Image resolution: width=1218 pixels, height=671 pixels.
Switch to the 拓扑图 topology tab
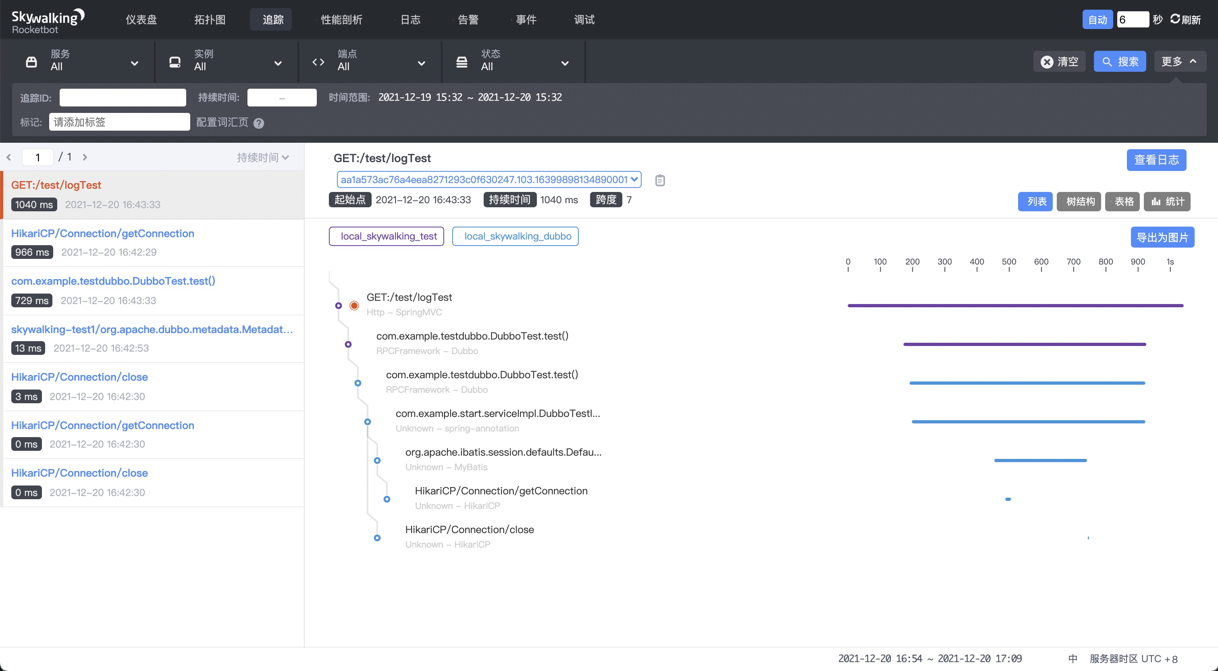pyautogui.click(x=210, y=19)
